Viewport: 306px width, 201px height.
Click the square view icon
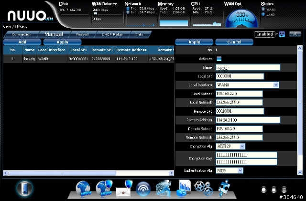tap(274, 190)
